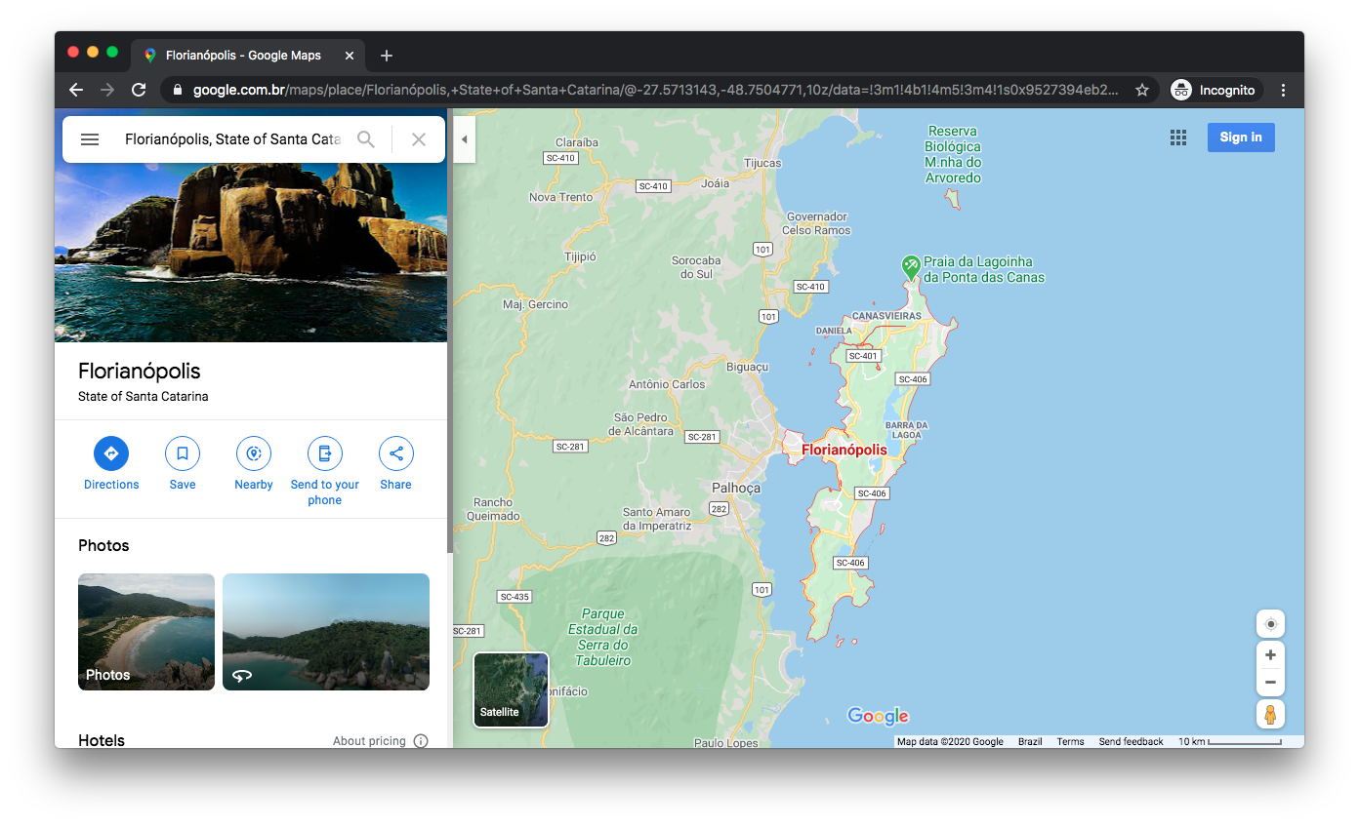Click the Nova Trento map label

coord(561,197)
